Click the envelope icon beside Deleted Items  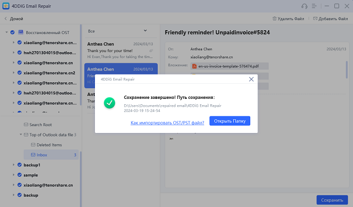tap(33, 145)
